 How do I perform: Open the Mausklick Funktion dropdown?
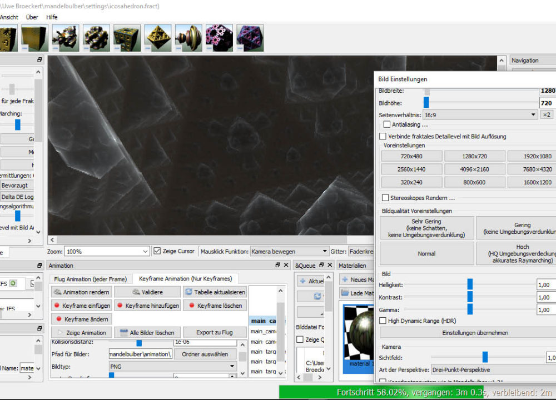pyautogui.click(x=289, y=251)
